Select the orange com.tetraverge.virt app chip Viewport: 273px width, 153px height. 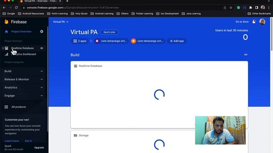(x=148, y=41)
